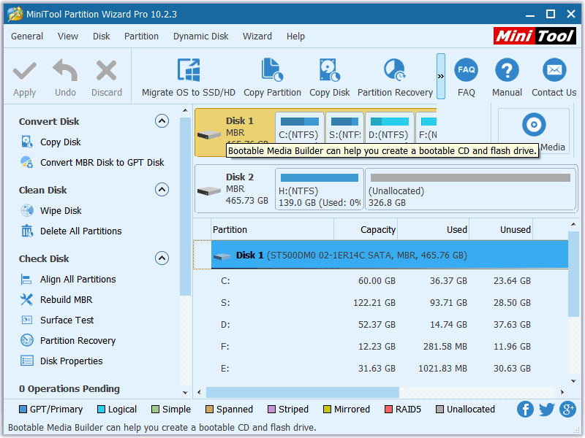Open the Partition menu

pos(141,36)
